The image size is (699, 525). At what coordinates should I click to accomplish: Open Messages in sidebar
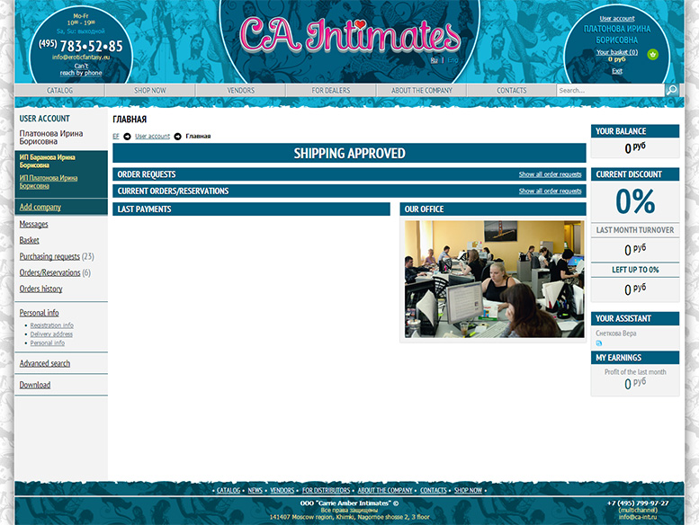(x=33, y=224)
